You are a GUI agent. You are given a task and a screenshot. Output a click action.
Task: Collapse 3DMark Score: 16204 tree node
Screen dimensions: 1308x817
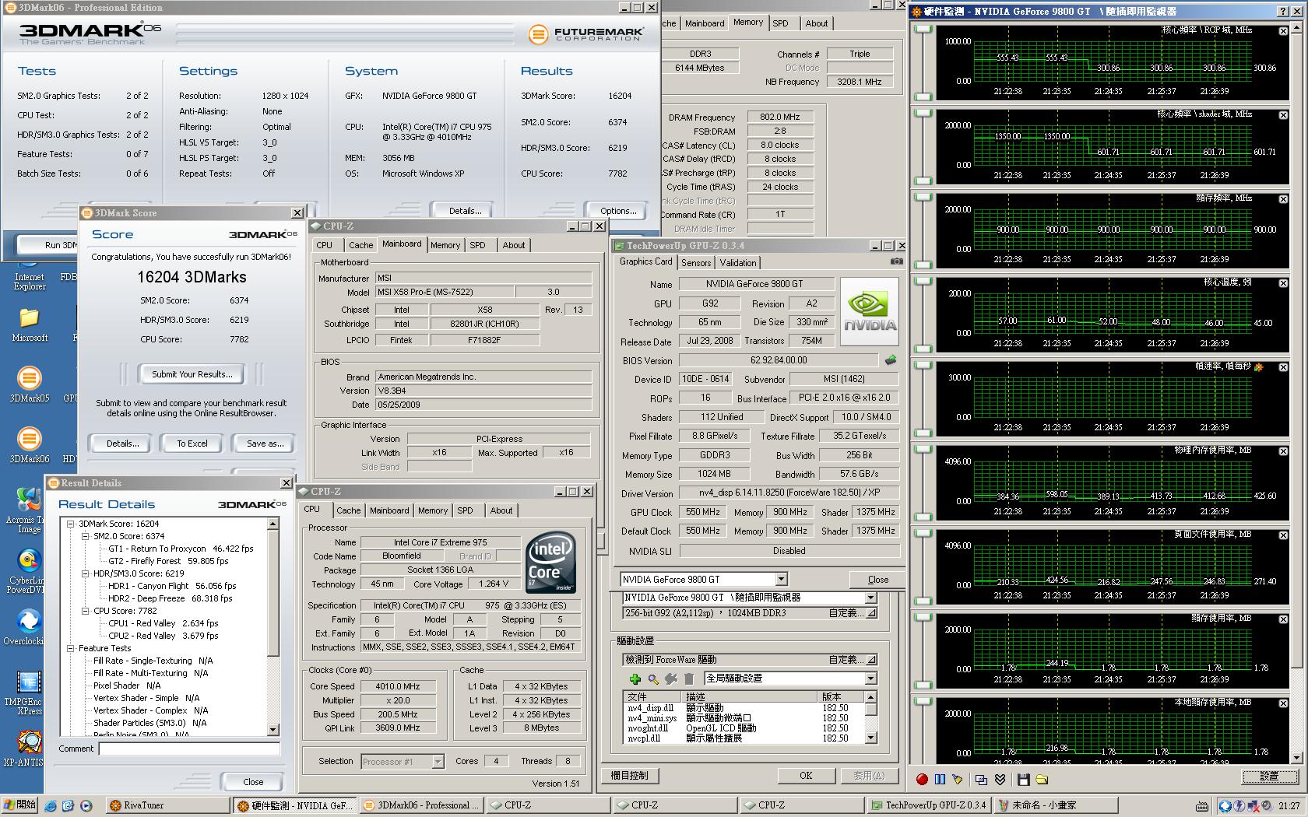(71, 524)
